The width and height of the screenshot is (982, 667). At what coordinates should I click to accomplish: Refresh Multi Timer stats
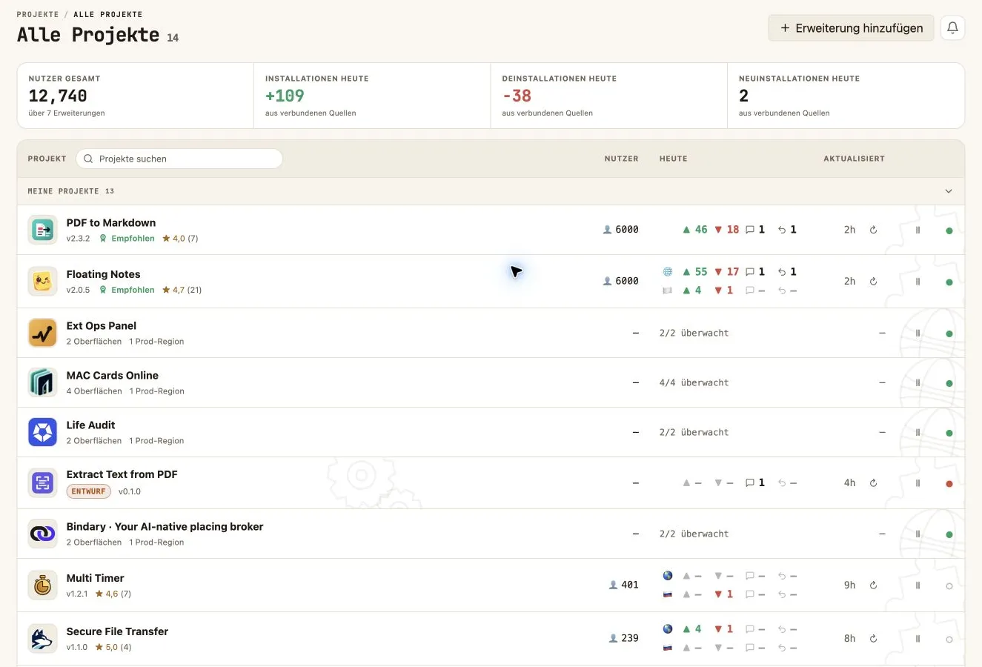coord(873,585)
